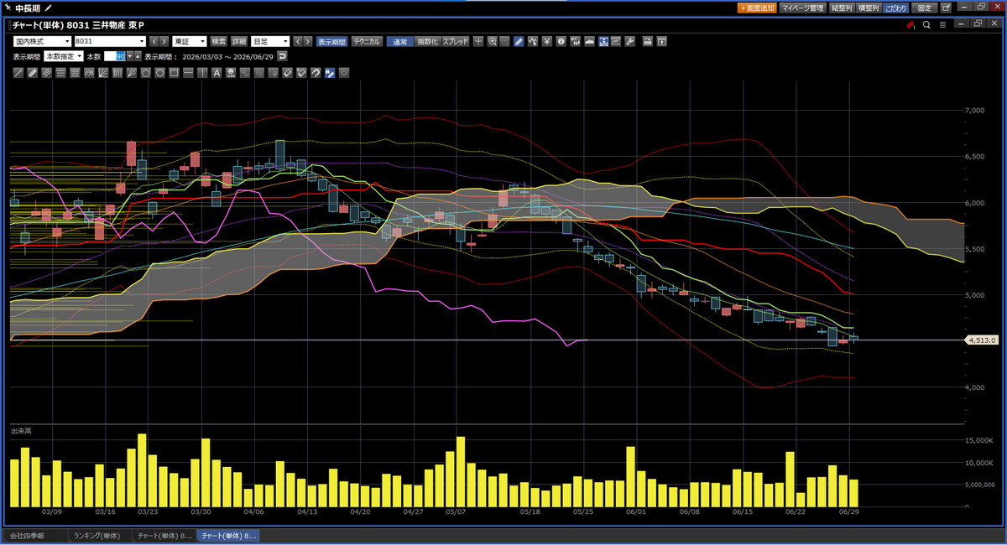Open the 8031 stock code dropdown
Image resolution: width=1007 pixels, height=545 pixels.
tap(110, 41)
